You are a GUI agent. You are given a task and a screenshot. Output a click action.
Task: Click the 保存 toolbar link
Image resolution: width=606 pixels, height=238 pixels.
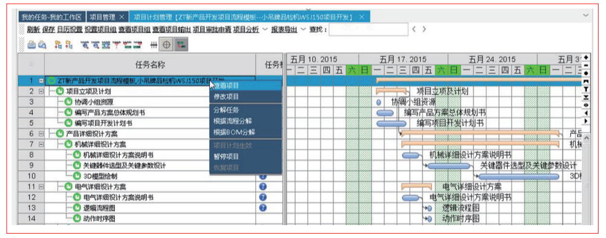coord(49,29)
